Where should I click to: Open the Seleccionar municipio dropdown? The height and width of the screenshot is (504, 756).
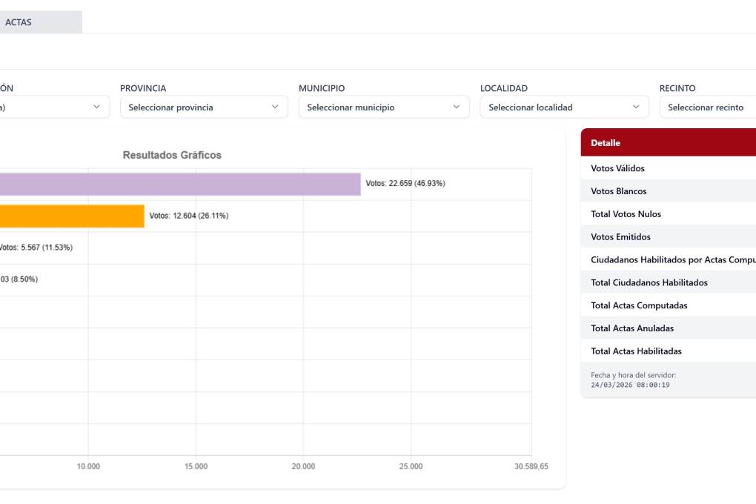(x=383, y=107)
